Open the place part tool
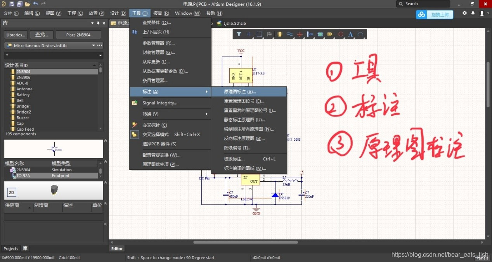The image size is (492, 262). 279,34
